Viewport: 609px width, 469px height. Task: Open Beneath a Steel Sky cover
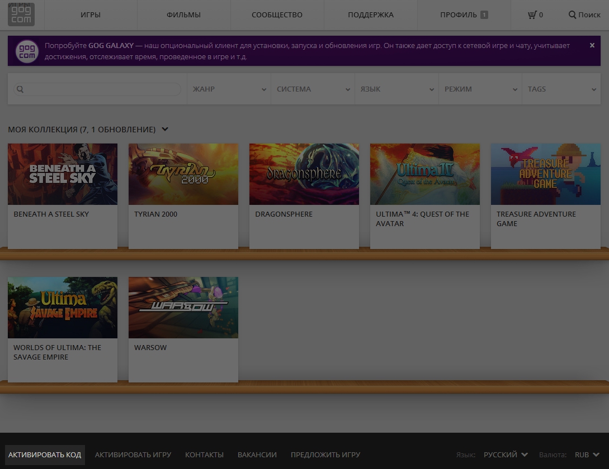point(63,174)
